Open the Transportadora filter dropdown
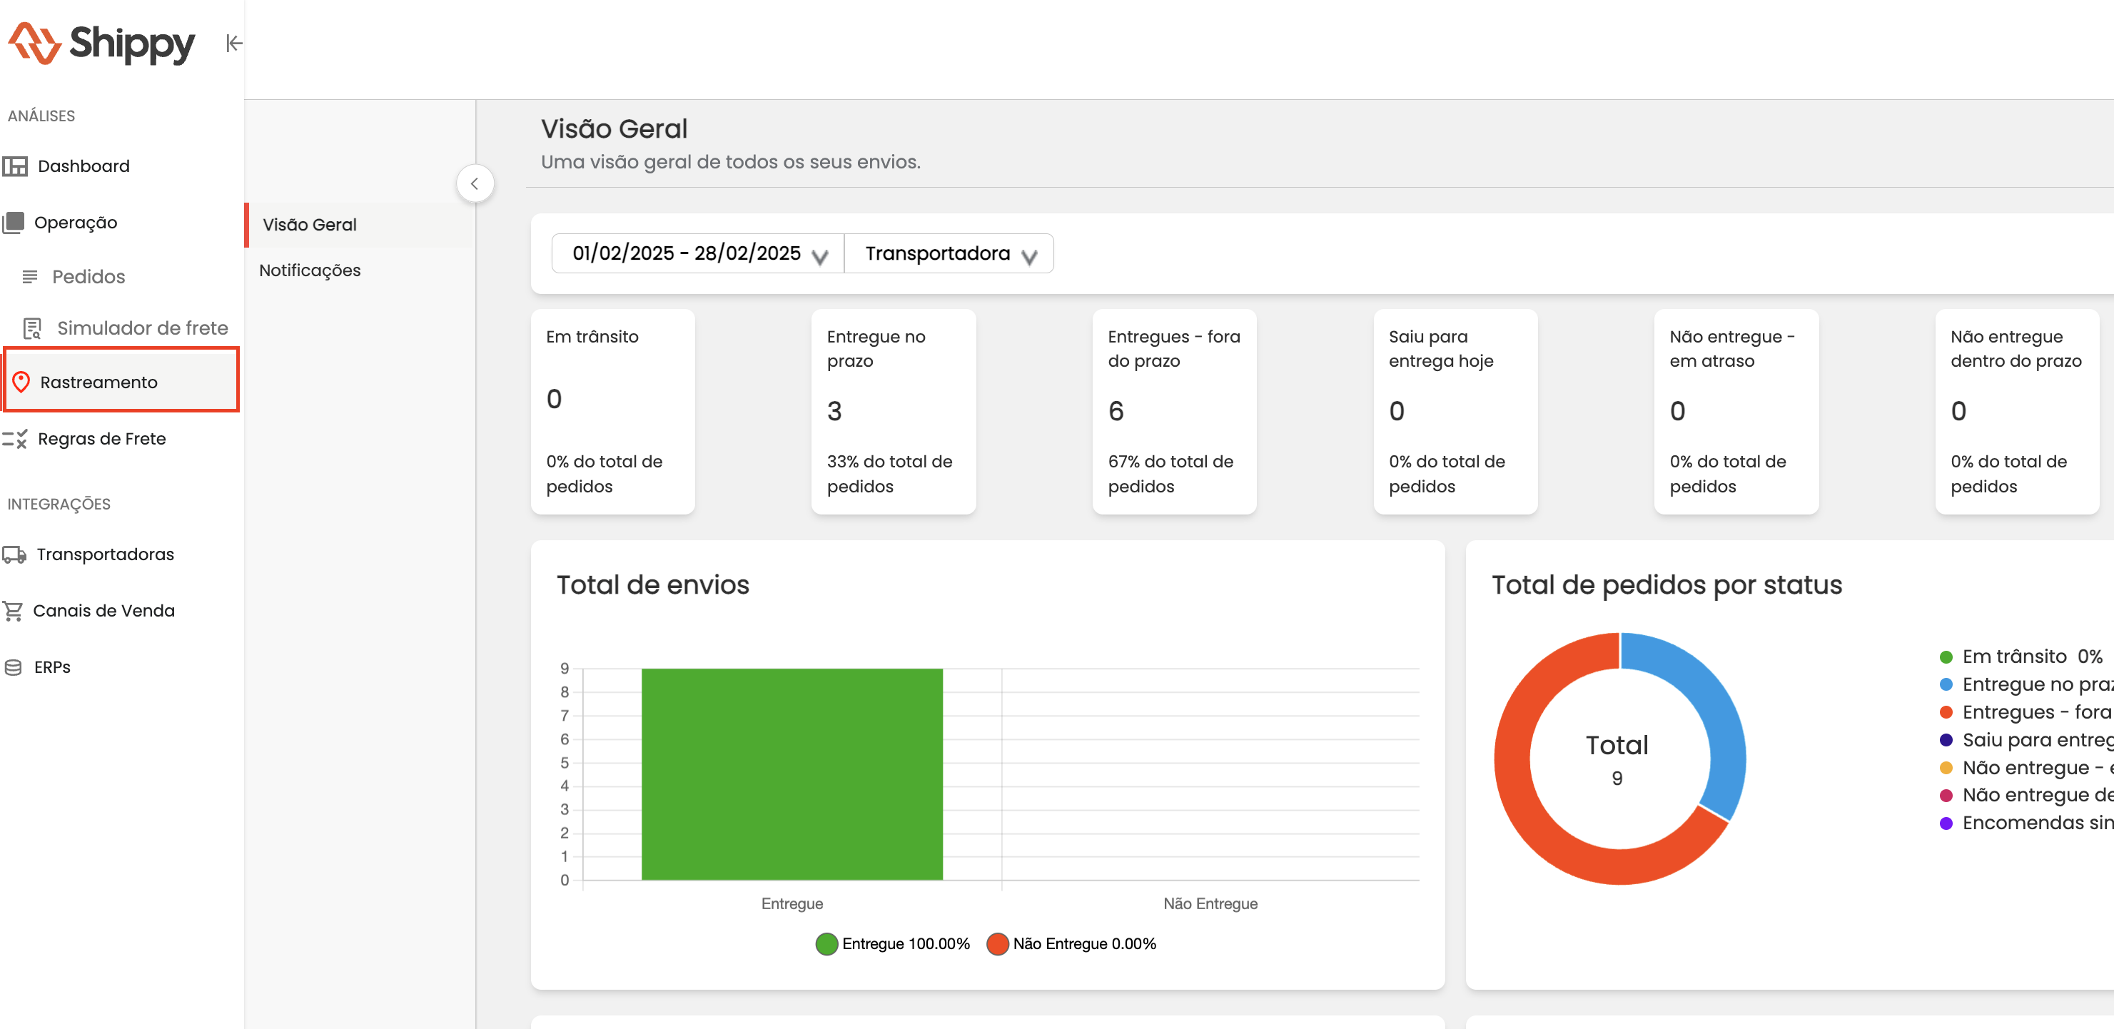The image size is (2114, 1029). (949, 253)
